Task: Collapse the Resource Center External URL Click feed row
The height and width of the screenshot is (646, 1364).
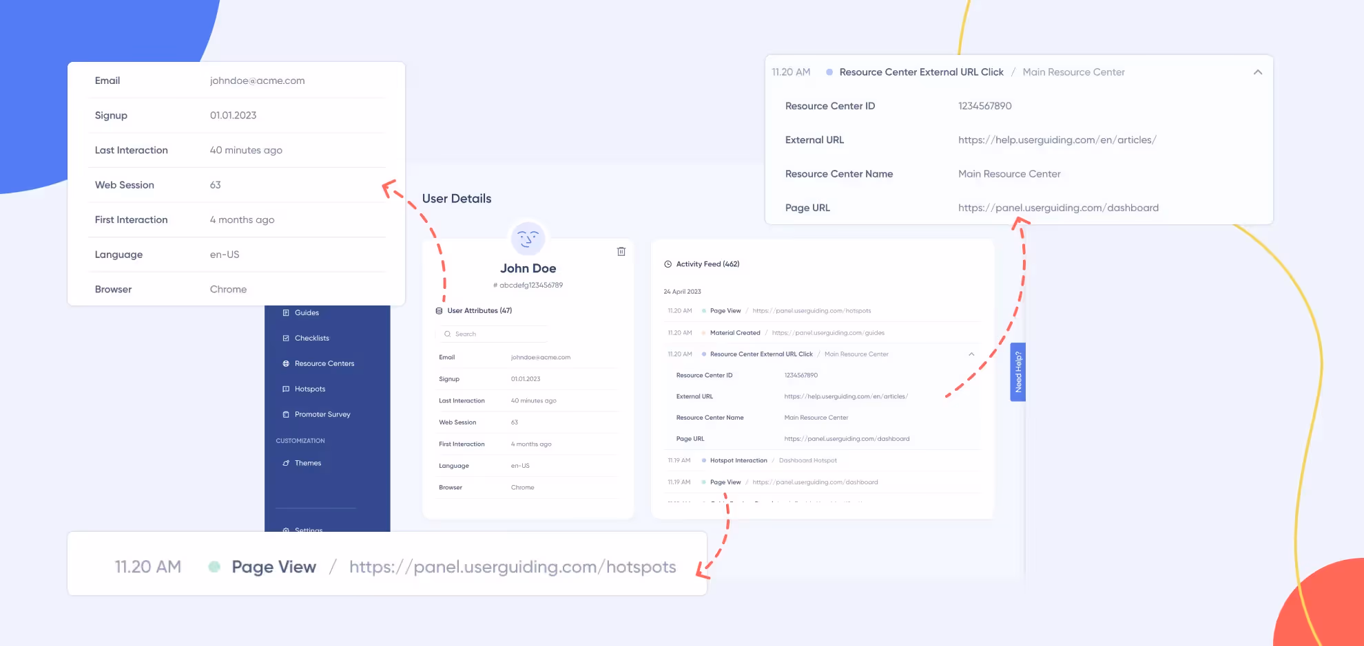Action: [x=971, y=354]
